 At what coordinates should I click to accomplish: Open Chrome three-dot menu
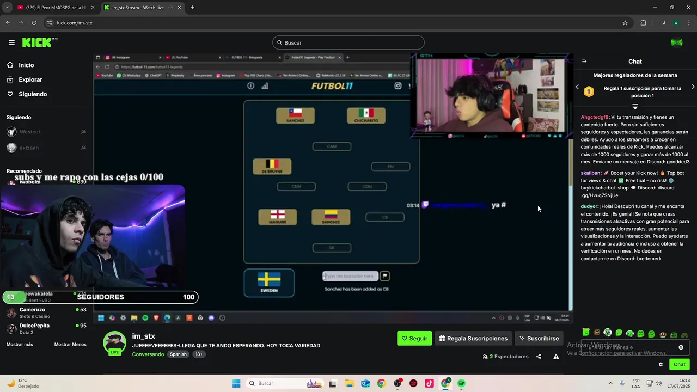pyautogui.click(x=689, y=23)
